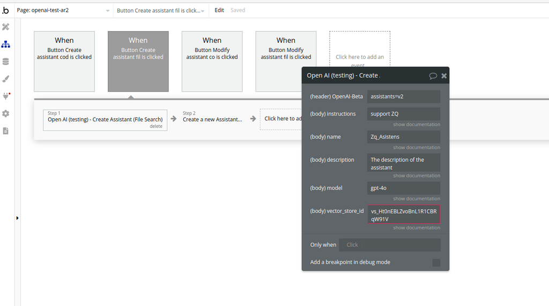Screen dimensions: 549x306
Task: Click the Only when condition field
Action: 390,245
